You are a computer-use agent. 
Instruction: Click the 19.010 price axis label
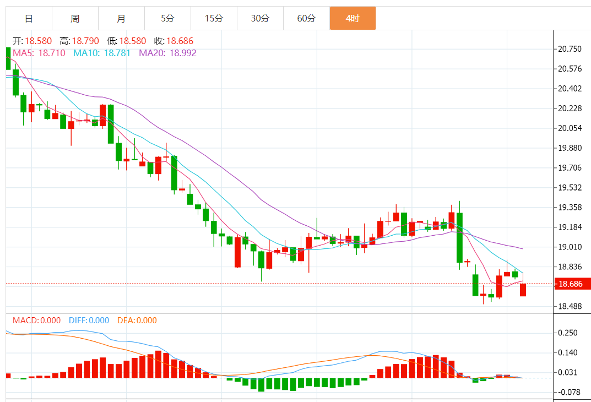coord(570,247)
